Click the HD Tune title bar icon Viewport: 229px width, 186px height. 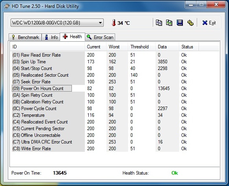(7, 6)
